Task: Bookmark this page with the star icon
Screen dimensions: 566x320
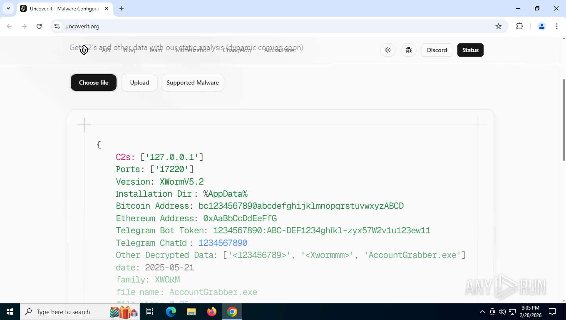Action: [x=499, y=26]
